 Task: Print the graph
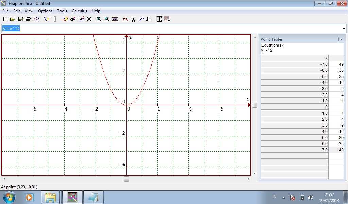(29, 19)
